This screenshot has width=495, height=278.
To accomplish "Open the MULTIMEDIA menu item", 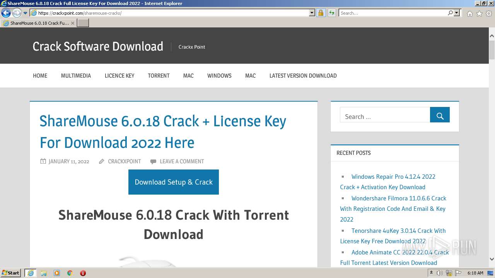I will pos(76,76).
